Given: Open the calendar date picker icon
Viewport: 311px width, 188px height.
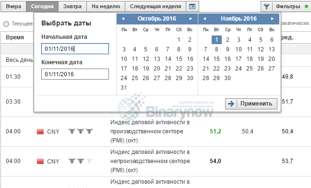Looking at the screenshot, I should 192,7.
